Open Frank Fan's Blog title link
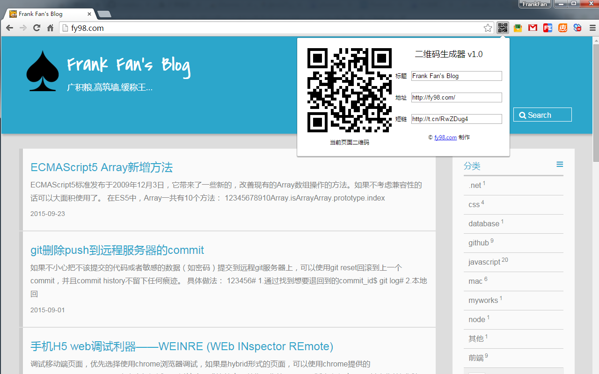Screen dimensions: 599x374 [x=129, y=65]
